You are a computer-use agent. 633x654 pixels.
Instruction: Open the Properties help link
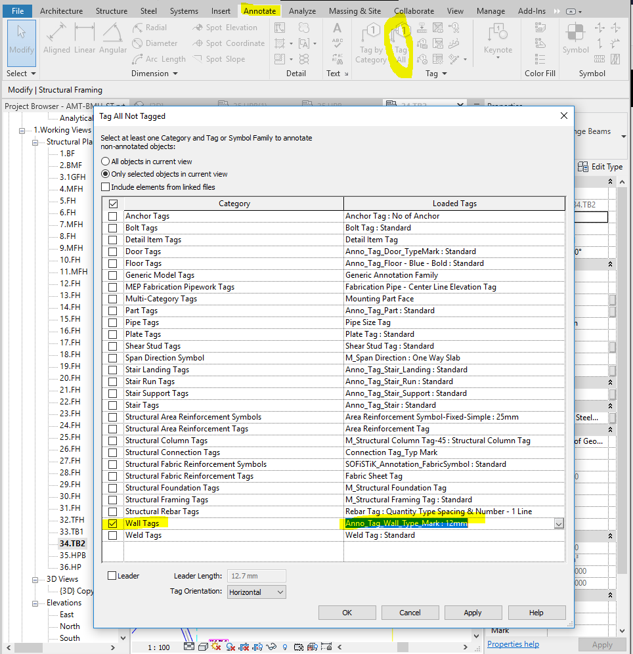[x=513, y=643]
